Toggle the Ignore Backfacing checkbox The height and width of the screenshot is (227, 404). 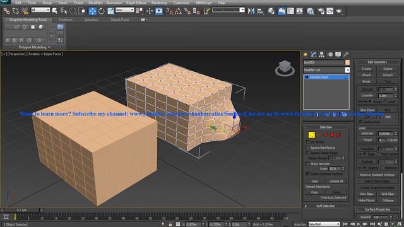[307, 148]
